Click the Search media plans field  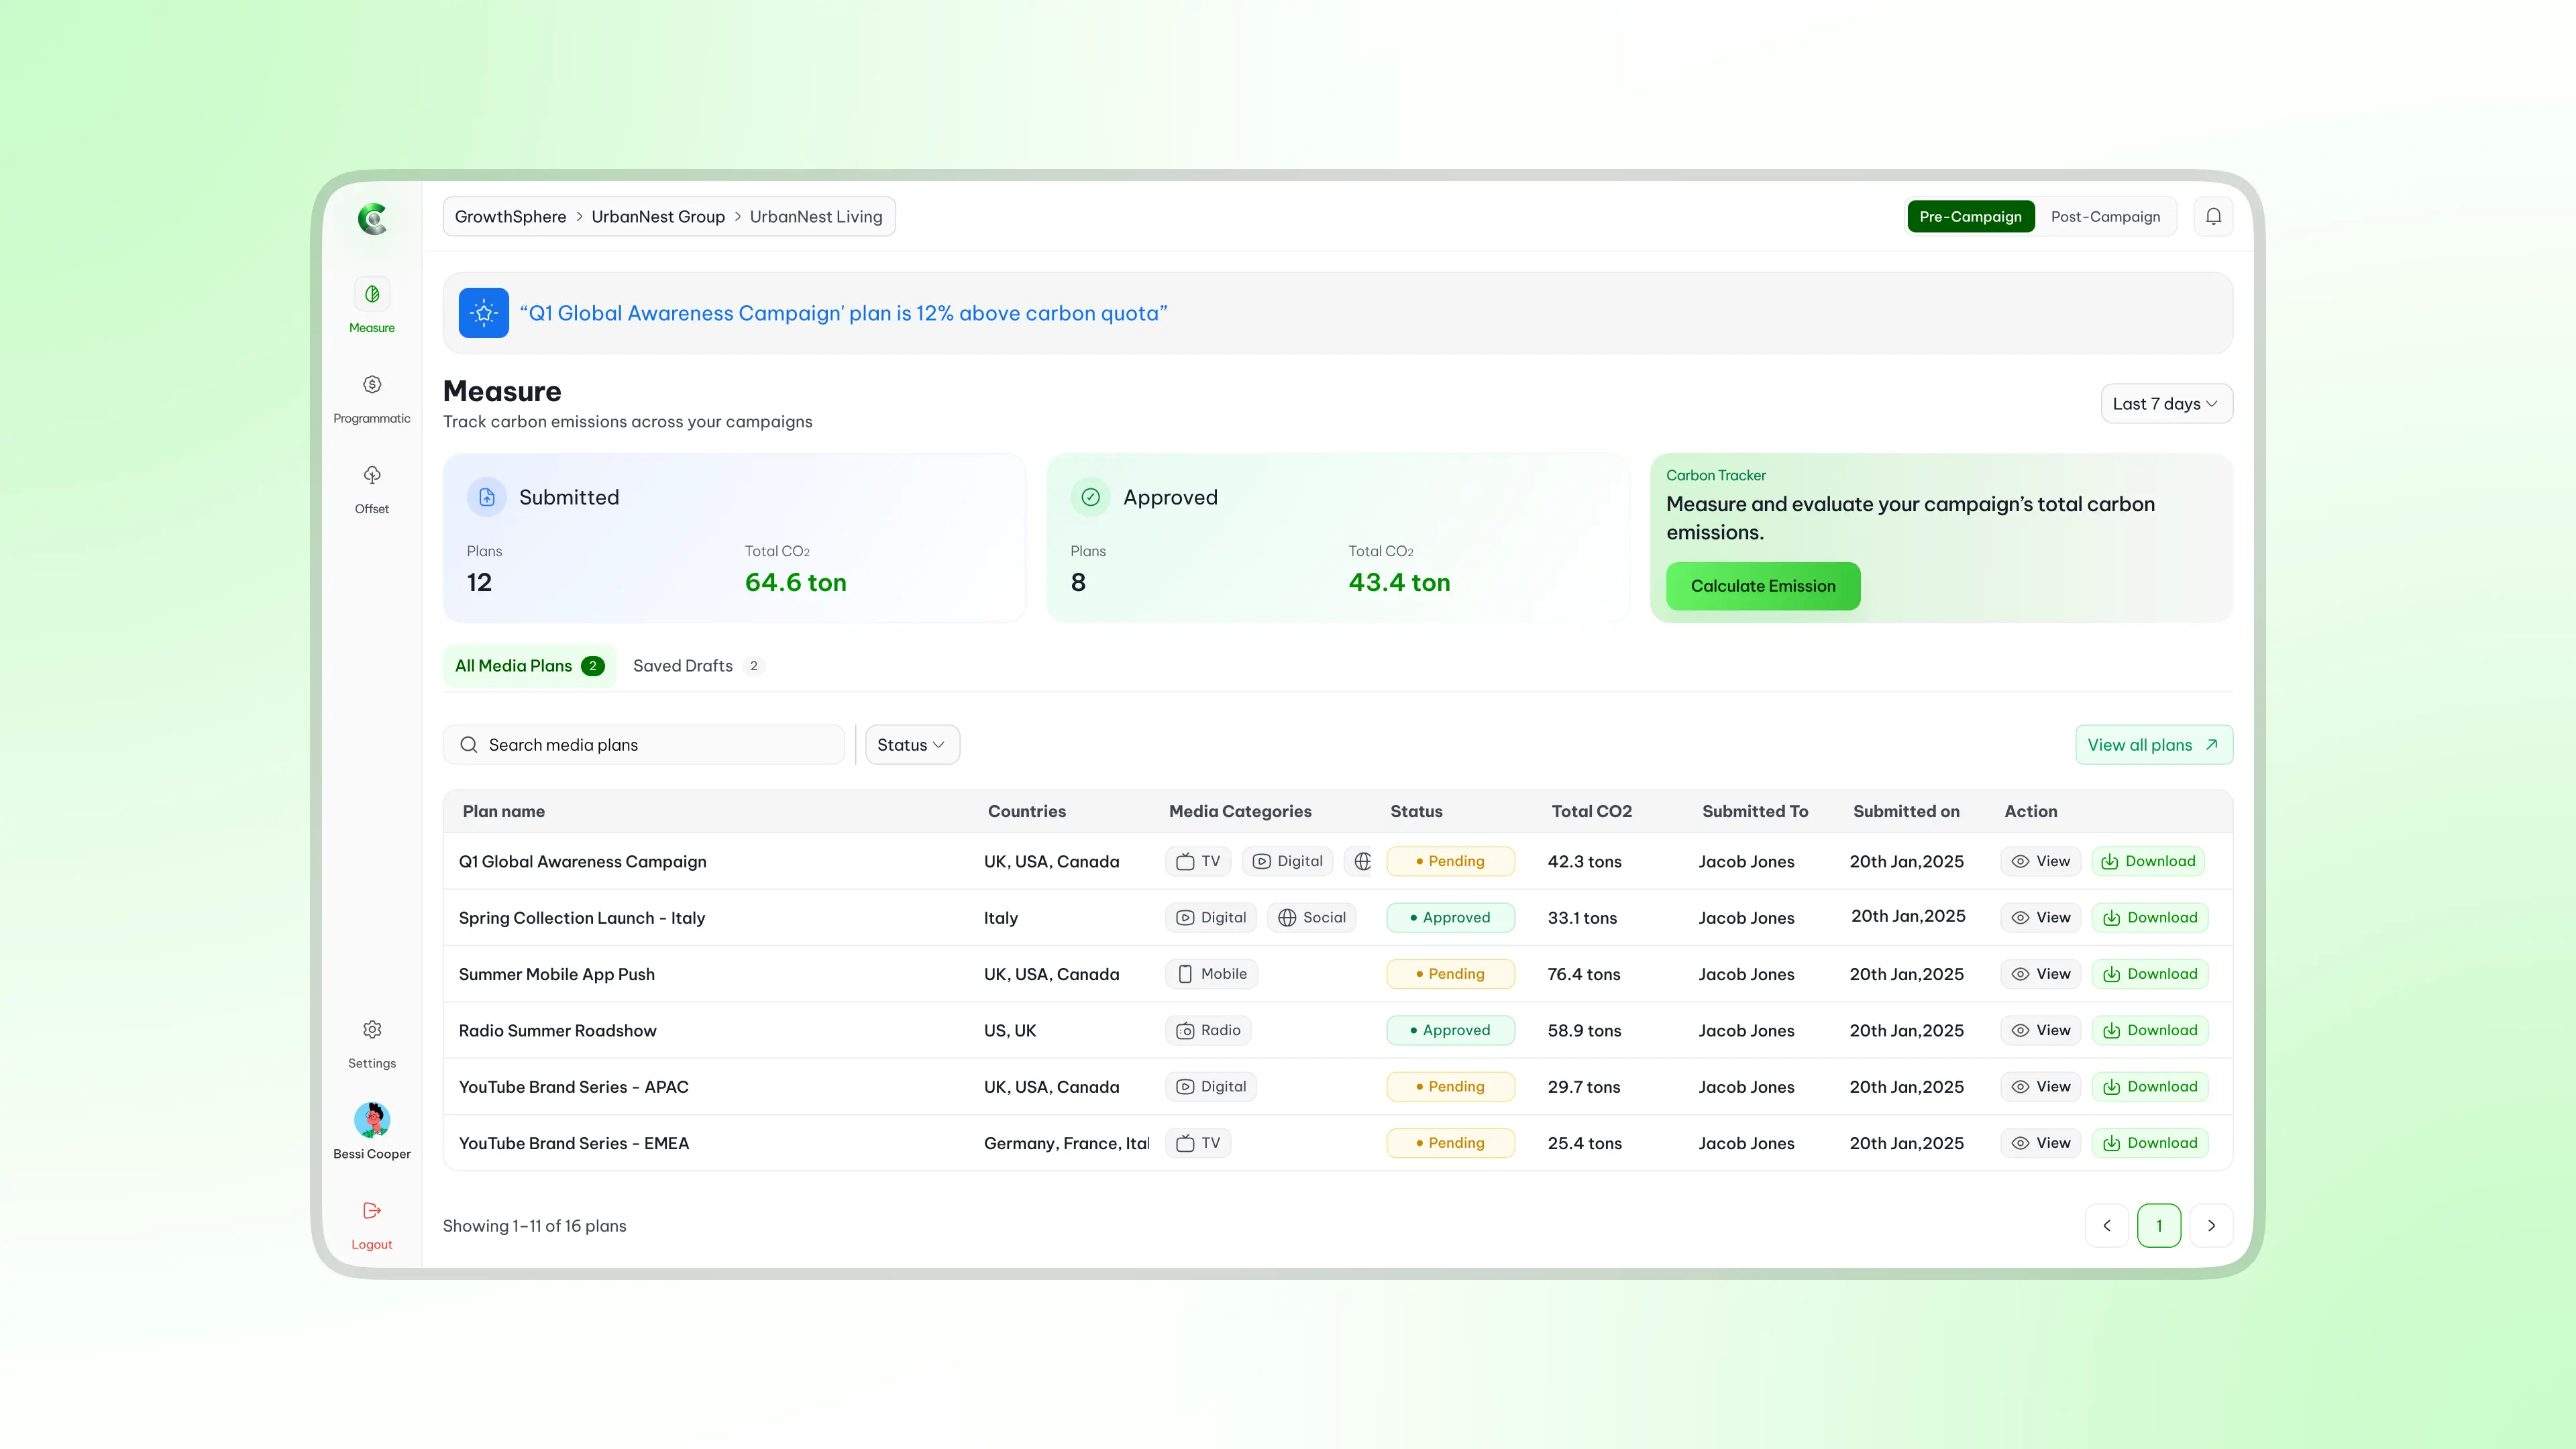coord(644,745)
